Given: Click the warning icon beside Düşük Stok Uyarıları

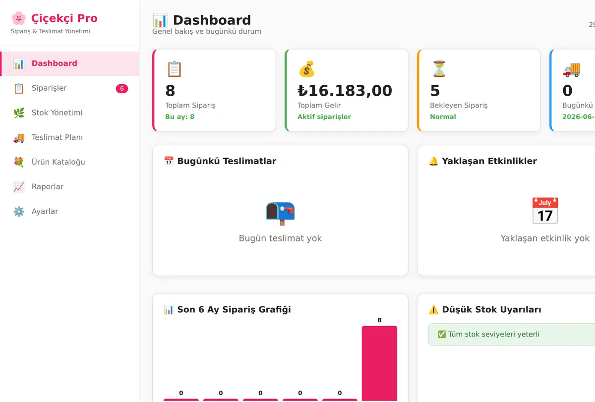Looking at the screenshot, I should [x=434, y=310].
